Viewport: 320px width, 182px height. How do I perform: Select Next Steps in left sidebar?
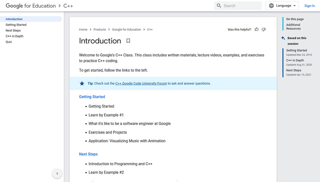tap(13, 30)
